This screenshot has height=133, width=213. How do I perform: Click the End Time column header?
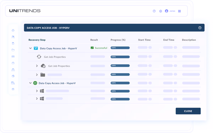click(169, 40)
